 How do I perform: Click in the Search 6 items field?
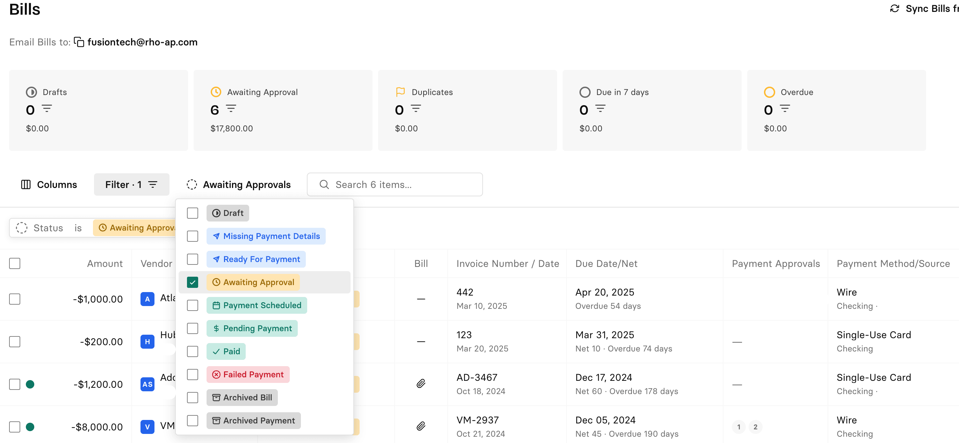(x=395, y=185)
